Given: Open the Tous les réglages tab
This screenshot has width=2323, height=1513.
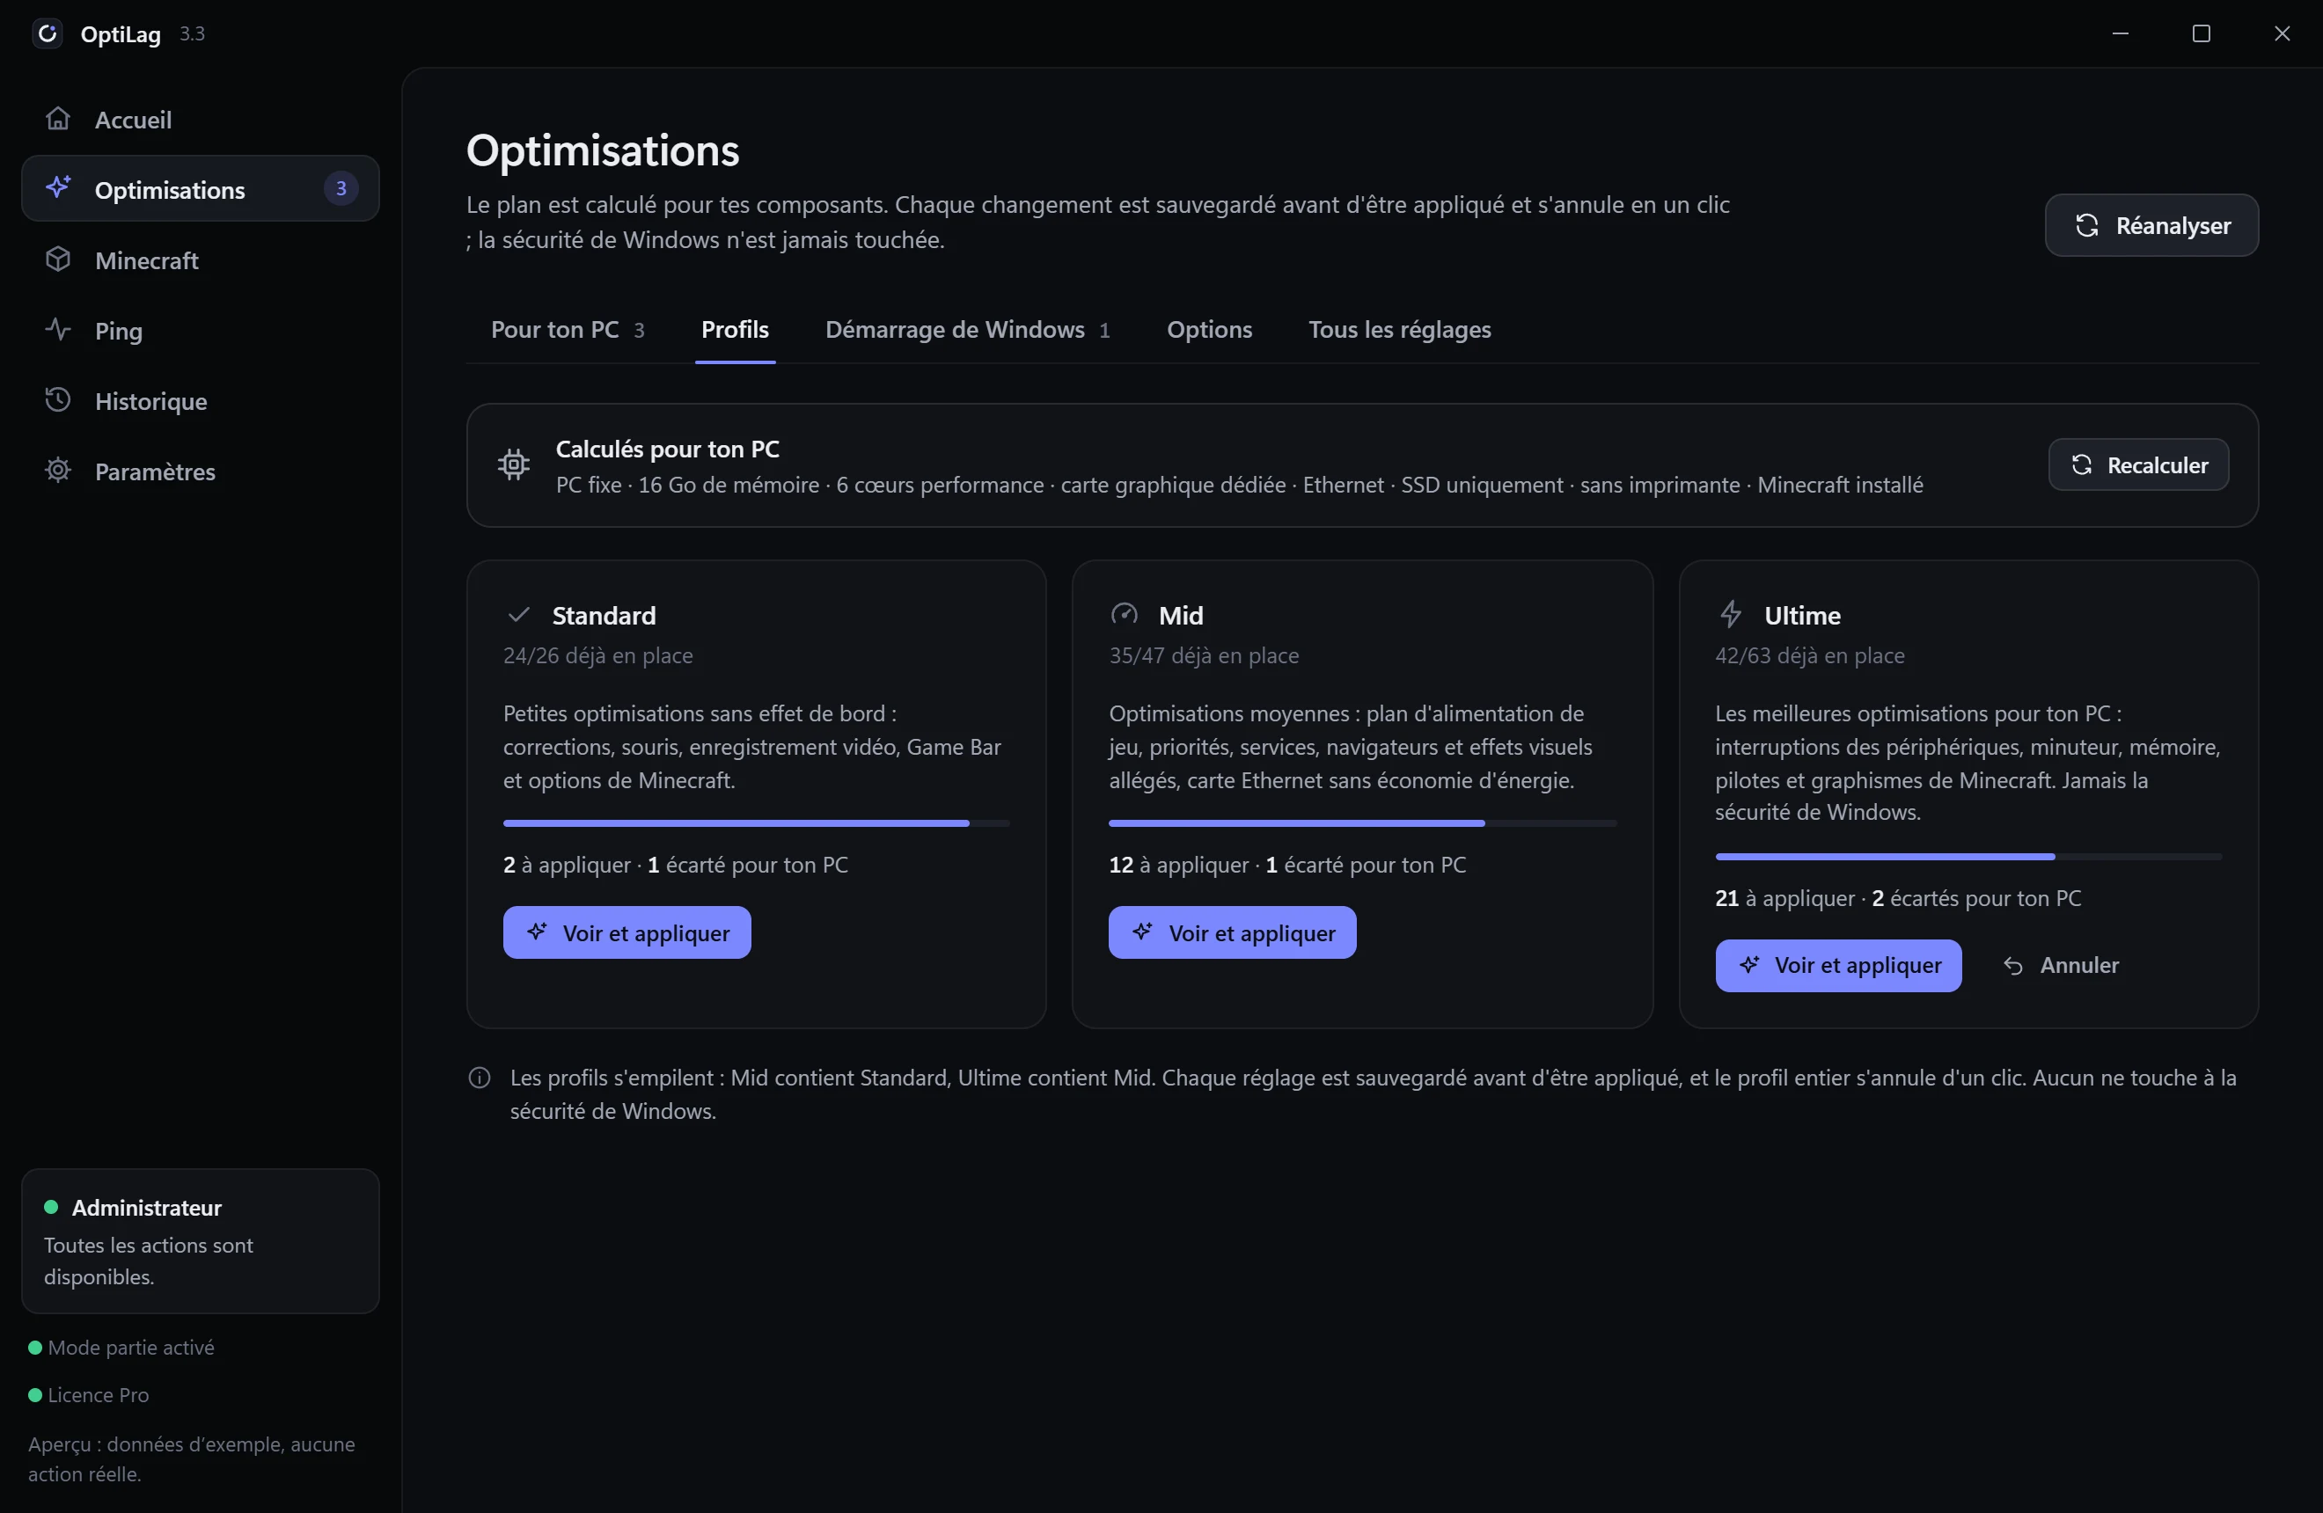Looking at the screenshot, I should tap(1400, 330).
